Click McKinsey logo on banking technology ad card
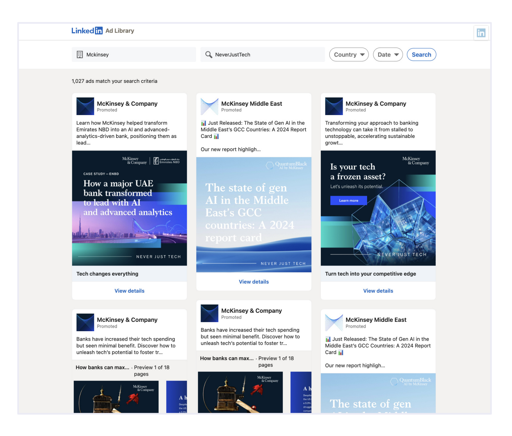512x436 pixels. click(x=334, y=106)
